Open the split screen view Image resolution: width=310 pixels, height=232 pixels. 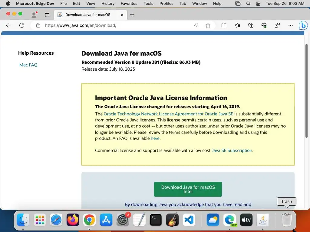tap(224, 25)
